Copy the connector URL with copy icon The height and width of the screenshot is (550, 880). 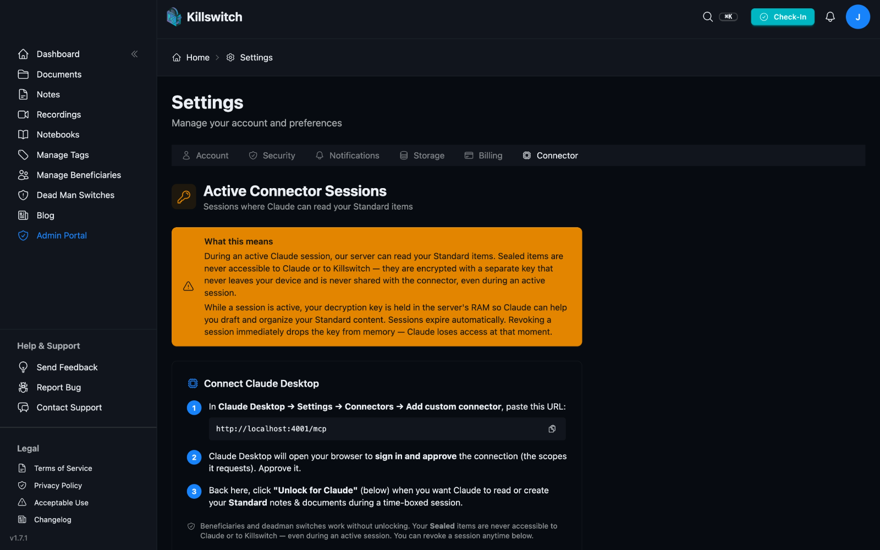coord(552,429)
